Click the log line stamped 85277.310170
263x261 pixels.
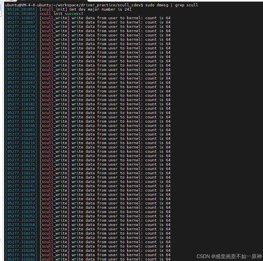(x=88, y=87)
